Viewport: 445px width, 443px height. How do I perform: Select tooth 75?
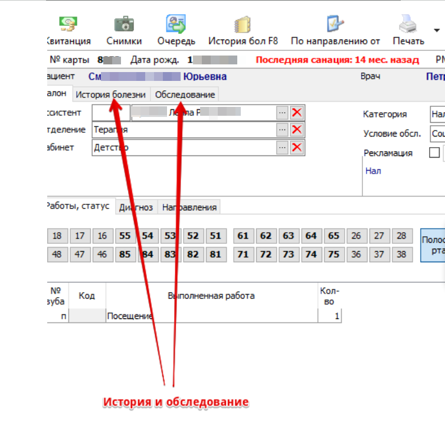pos(334,254)
